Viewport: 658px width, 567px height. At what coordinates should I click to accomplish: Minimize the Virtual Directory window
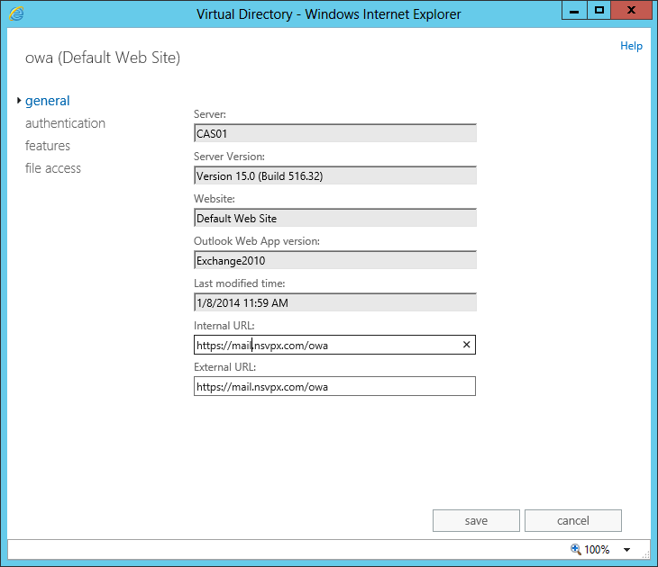tap(574, 11)
